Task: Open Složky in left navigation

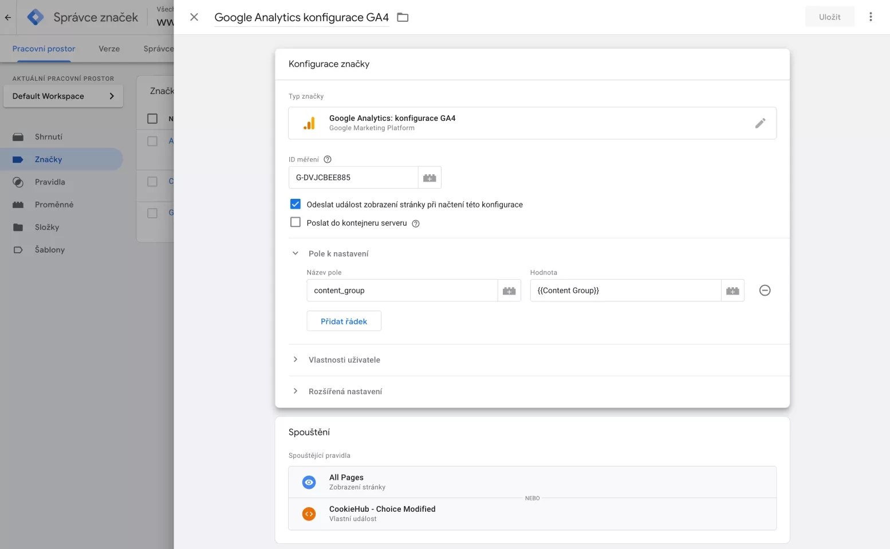Action: tap(47, 228)
